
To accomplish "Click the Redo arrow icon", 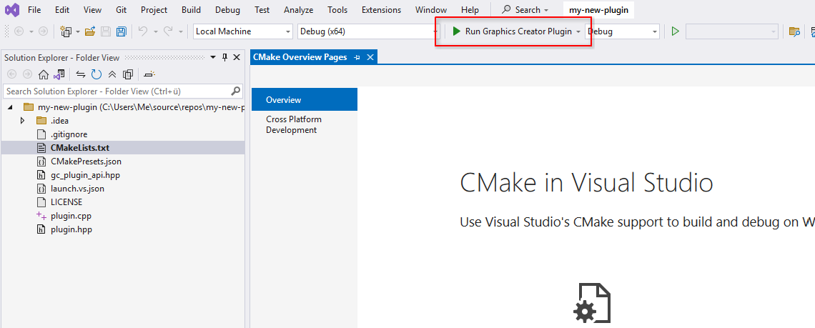I will click(169, 31).
